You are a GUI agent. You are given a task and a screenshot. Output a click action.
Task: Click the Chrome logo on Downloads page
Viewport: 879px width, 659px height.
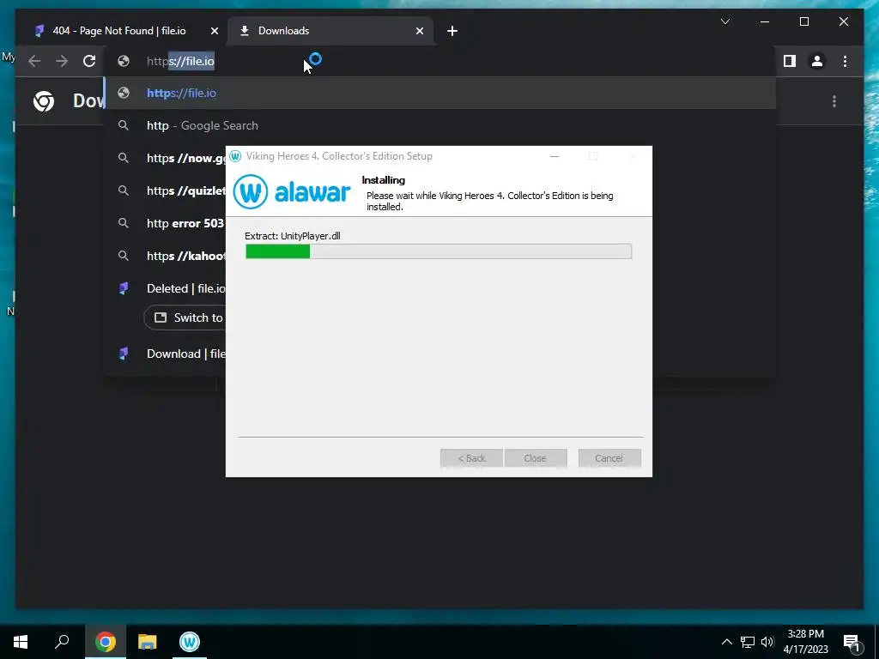click(44, 101)
